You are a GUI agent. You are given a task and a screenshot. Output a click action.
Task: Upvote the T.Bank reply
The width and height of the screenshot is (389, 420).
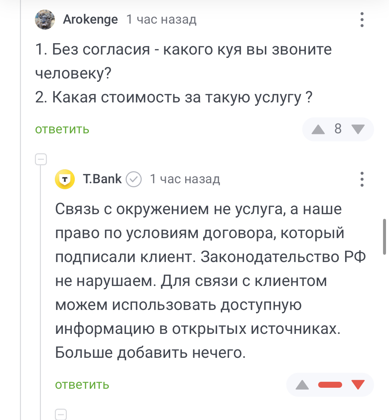(x=302, y=385)
